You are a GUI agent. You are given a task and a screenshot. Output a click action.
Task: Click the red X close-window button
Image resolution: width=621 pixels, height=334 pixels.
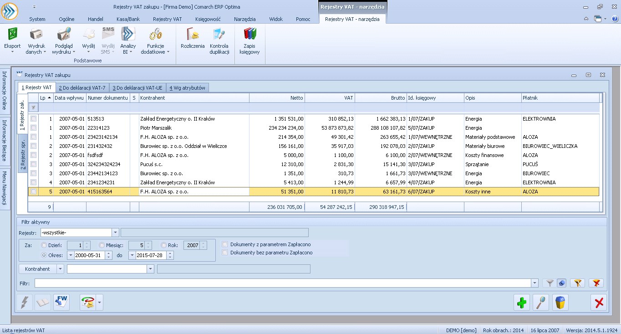pos(599,302)
